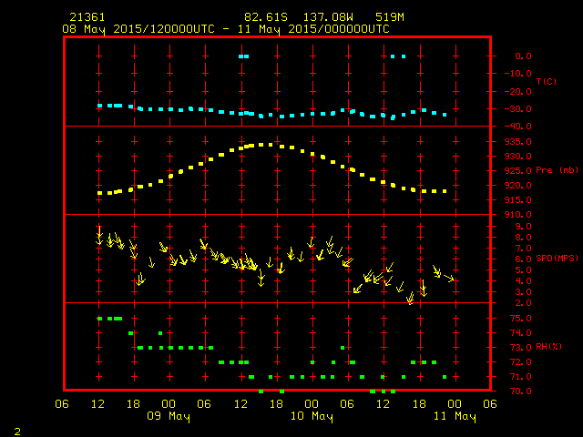Screen dimensions: 583x437
Task: Click the 70.0 humidity tick label
Action: pos(520,391)
